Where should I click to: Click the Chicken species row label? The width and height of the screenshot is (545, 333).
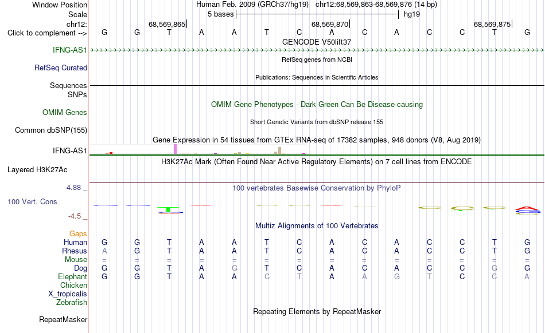[x=73, y=285]
